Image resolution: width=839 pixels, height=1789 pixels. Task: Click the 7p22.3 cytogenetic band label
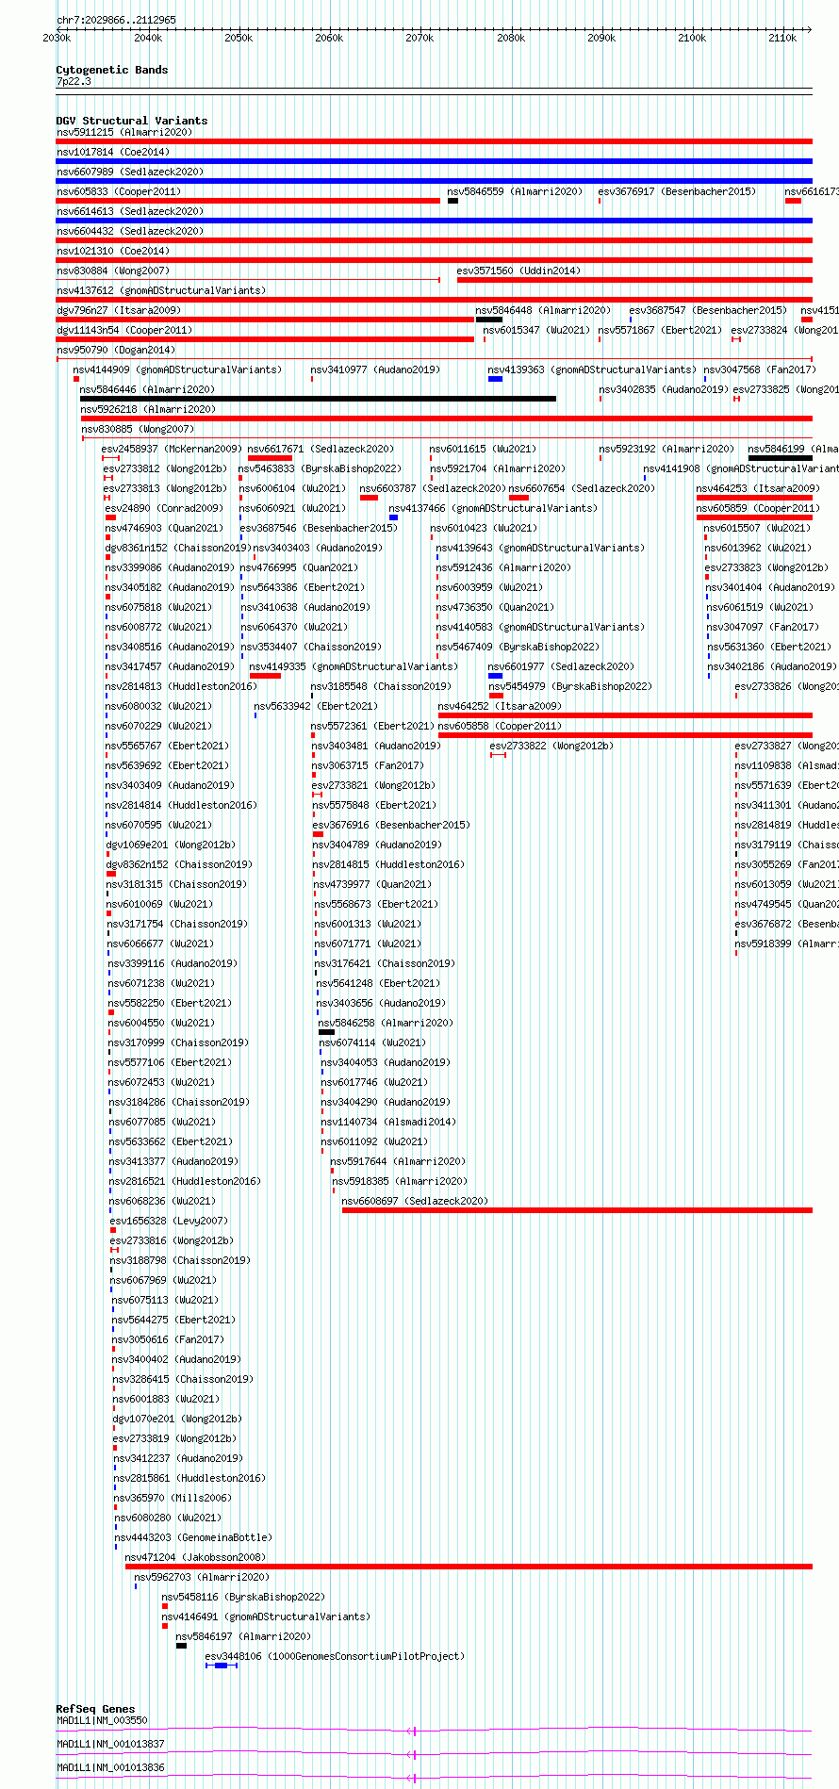pos(74,82)
